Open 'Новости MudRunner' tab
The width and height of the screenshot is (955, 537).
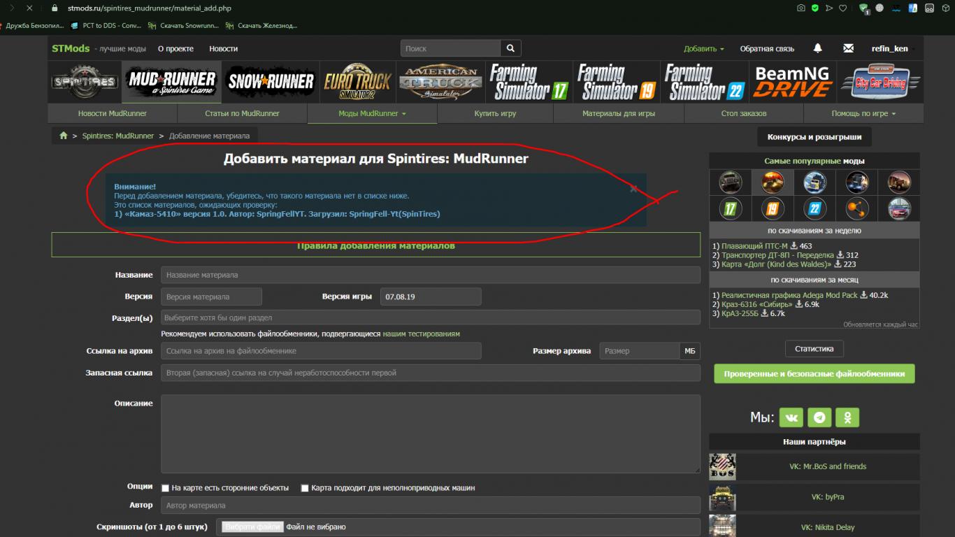pos(112,113)
